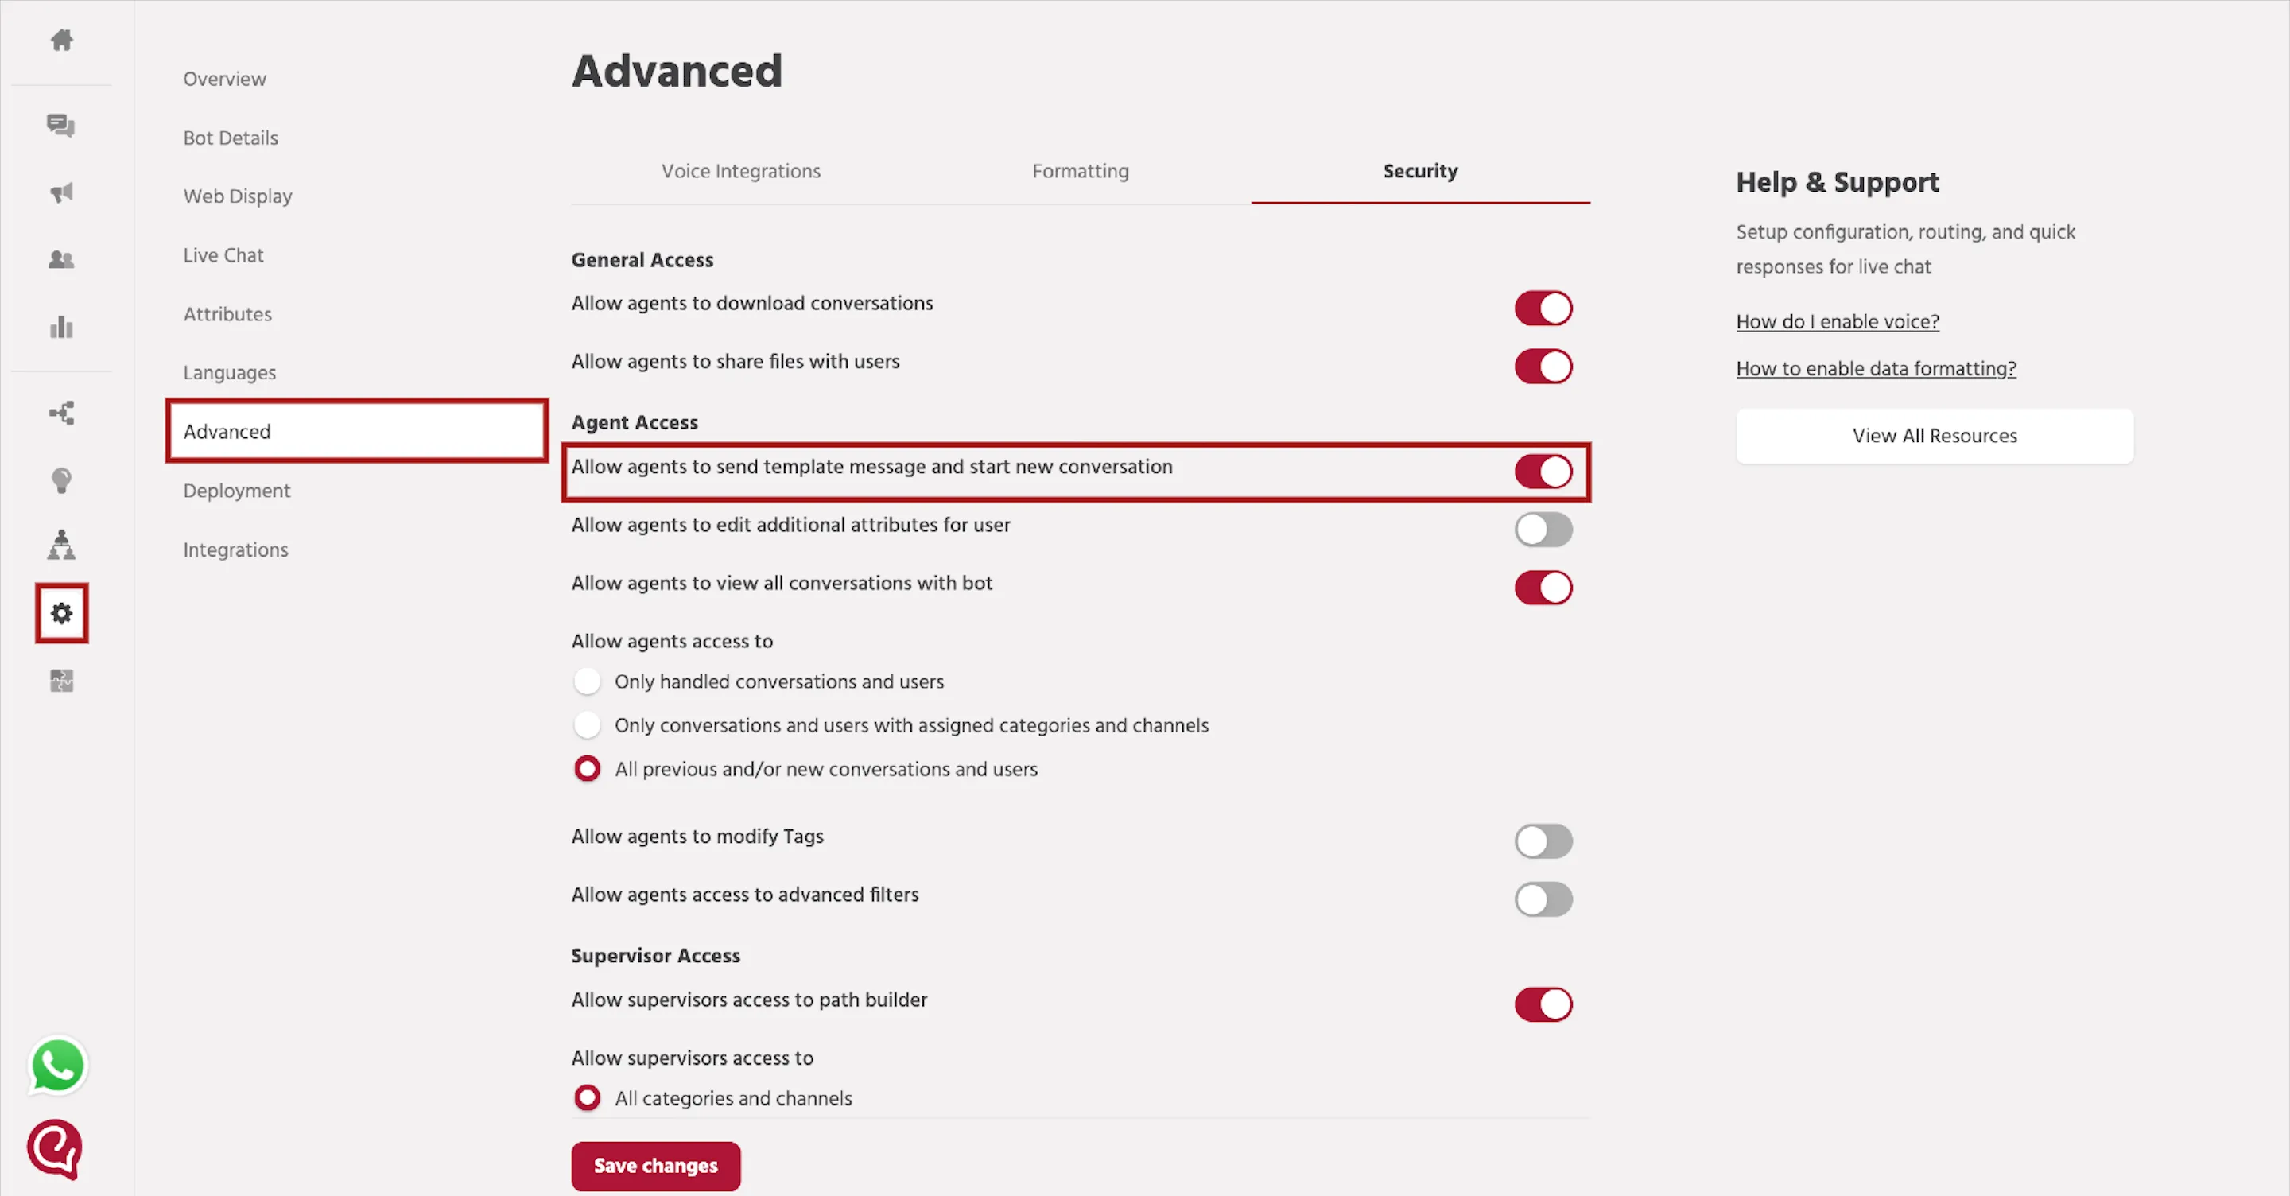Click the settings gear icon

61,612
